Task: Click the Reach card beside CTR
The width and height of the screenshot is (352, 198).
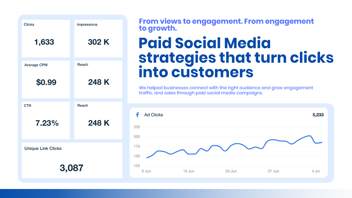Action: [x=98, y=120]
